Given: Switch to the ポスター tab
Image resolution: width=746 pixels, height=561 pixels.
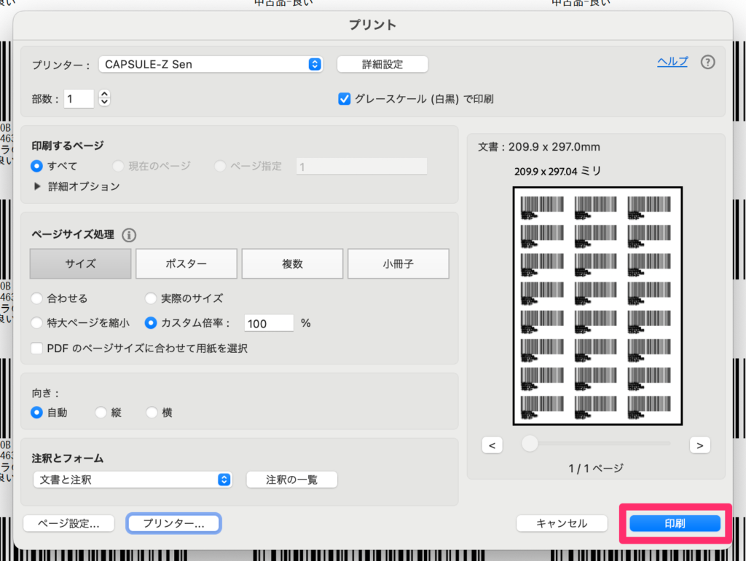Looking at the screenshot, I should (186, 264).
